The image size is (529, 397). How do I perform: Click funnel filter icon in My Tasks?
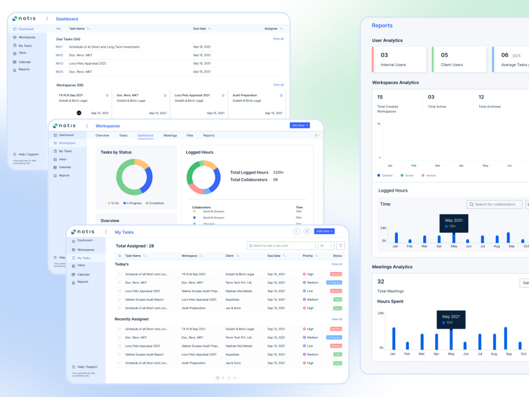[x=341, y=246]
